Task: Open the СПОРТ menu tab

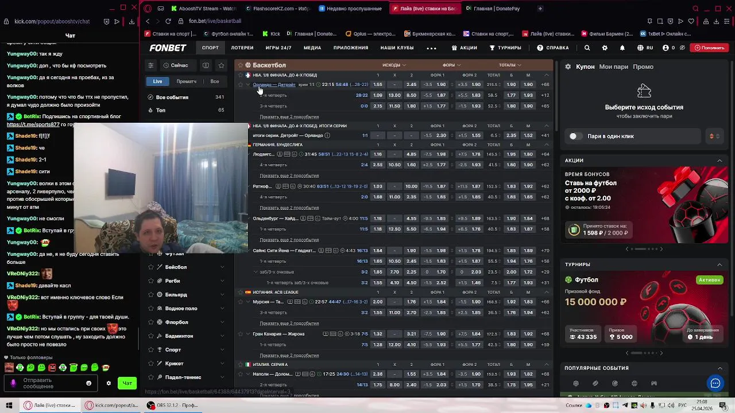Action: click(x=210, y=48)
